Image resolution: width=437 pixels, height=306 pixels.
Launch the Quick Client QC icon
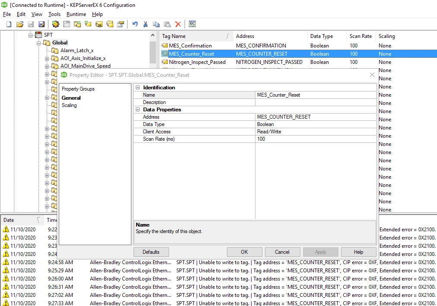click(x=192, y=24)
